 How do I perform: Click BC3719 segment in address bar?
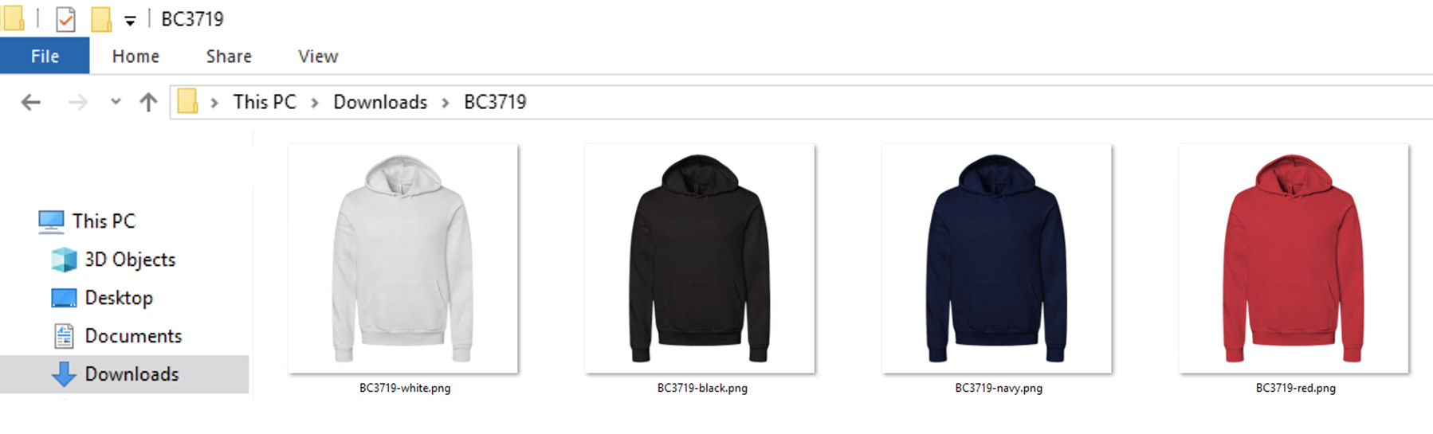(x=495, y=102)
